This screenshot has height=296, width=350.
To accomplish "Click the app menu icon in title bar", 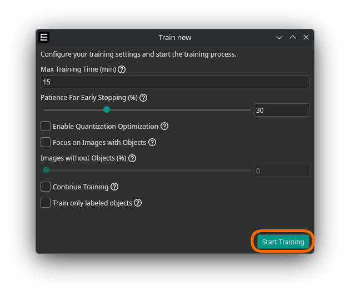I will coord(44,37).
